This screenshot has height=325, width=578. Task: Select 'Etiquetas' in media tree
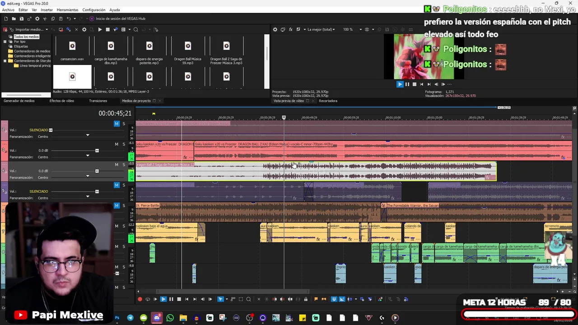pyautogui.click(x=21, y=46)
